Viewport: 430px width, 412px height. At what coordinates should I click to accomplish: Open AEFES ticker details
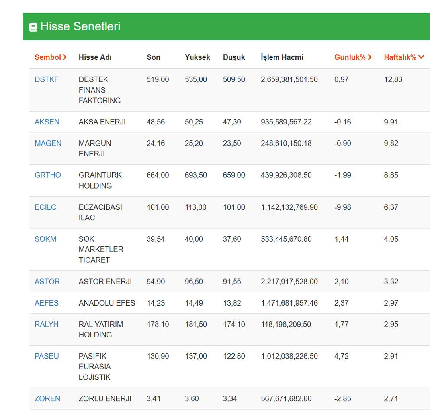coord(47,303)
